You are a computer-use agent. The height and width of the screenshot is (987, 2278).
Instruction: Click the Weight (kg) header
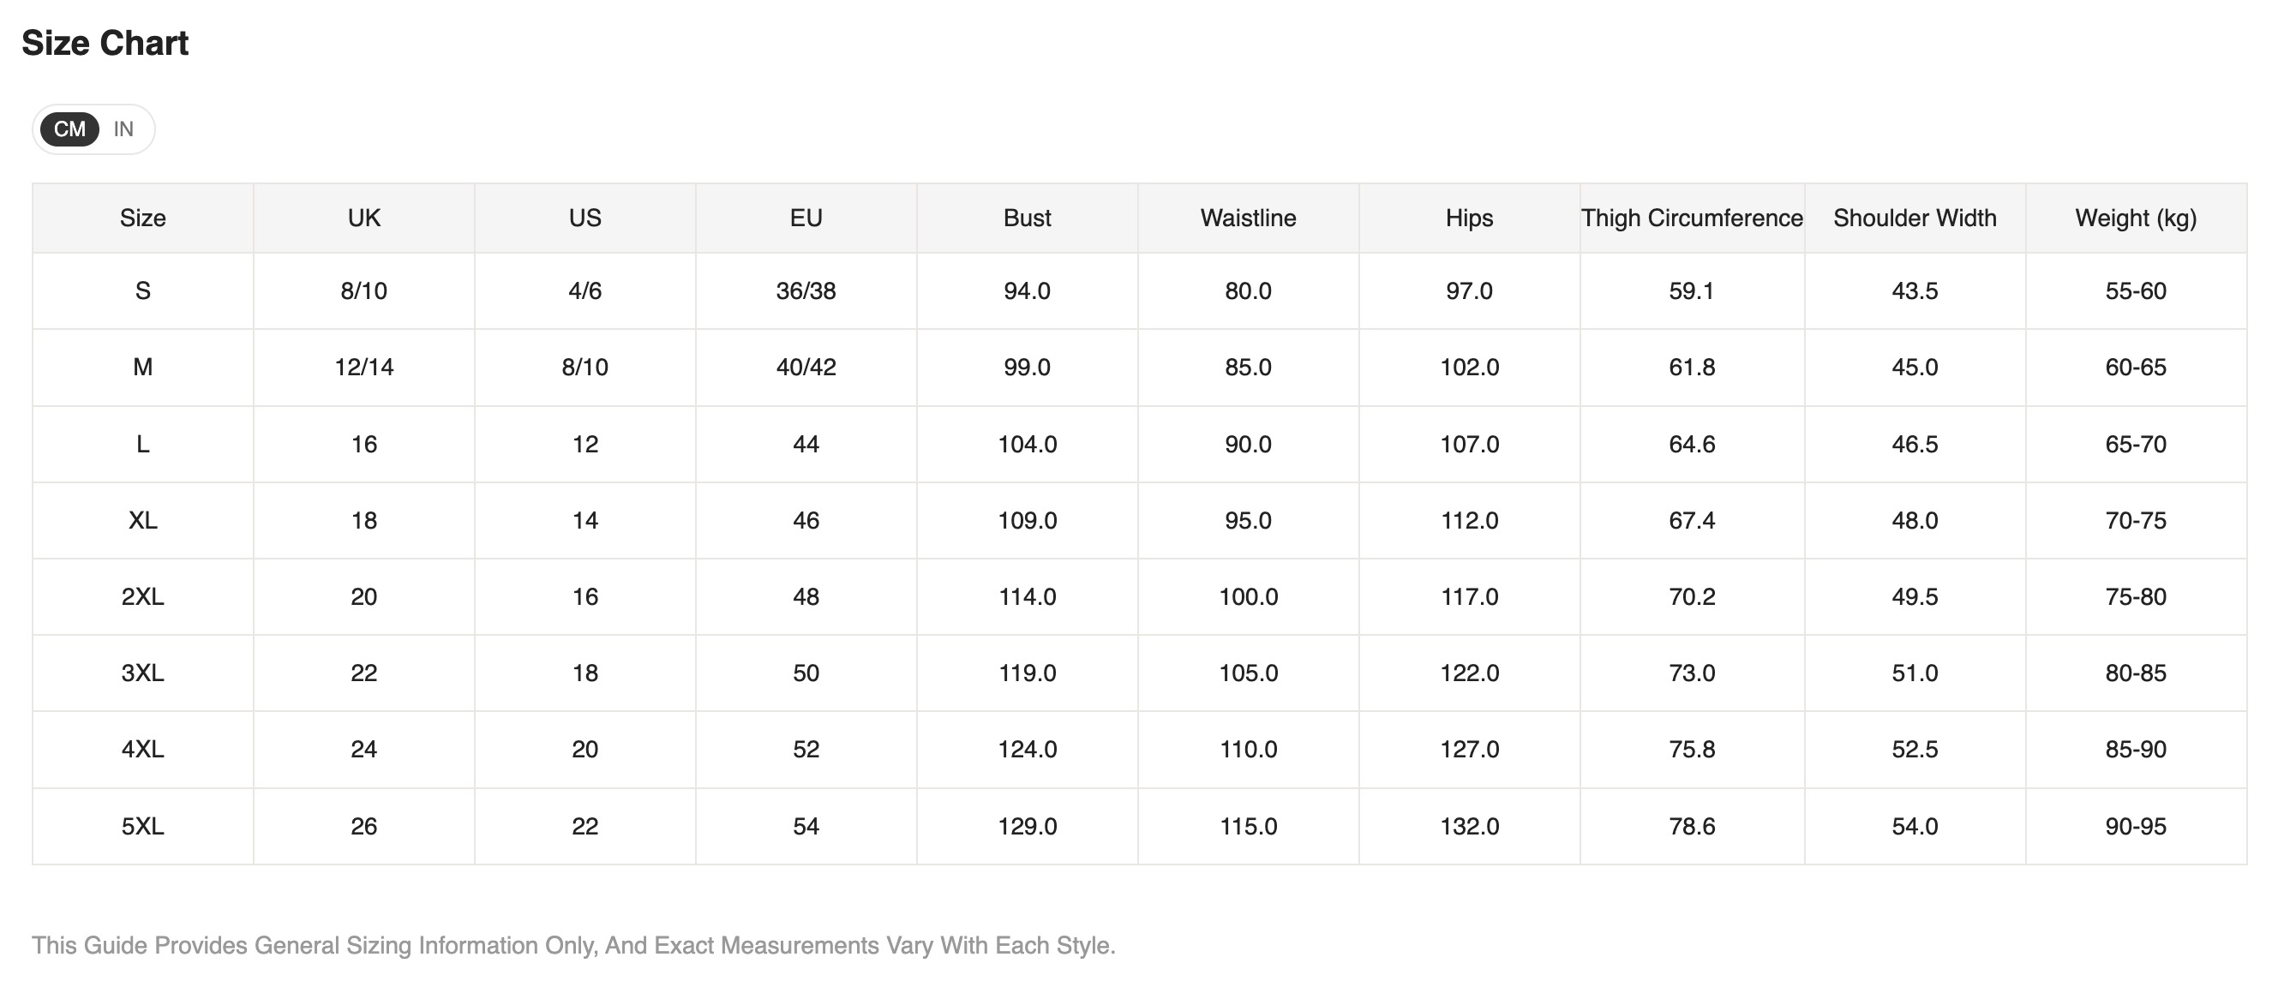click(x=2136, y=218)
